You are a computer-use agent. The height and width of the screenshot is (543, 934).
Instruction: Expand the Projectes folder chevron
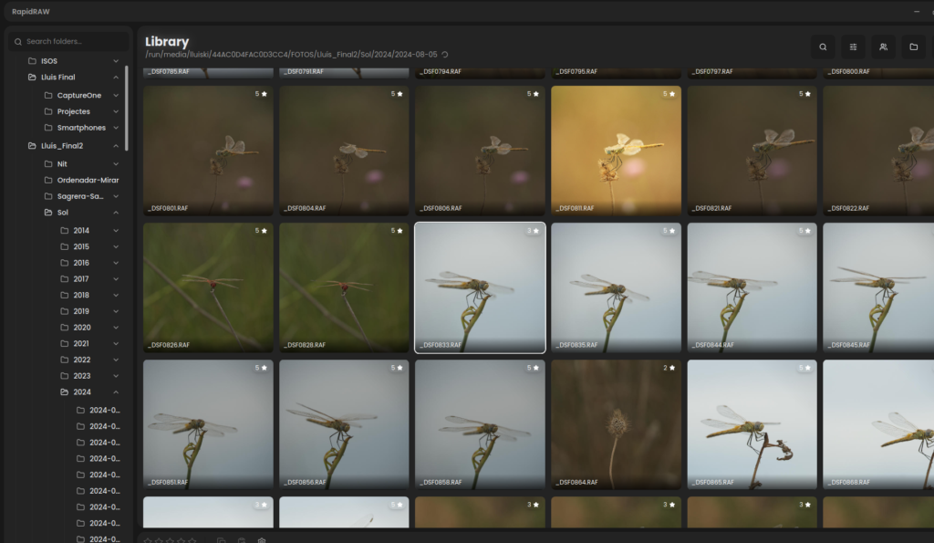[116, 111]
